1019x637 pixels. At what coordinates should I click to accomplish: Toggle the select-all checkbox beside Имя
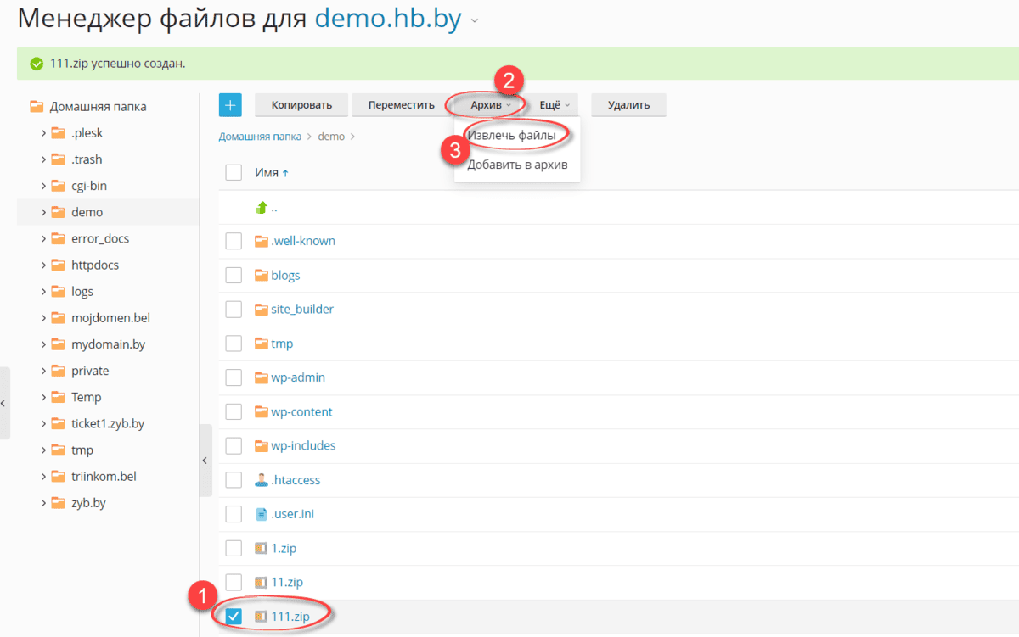pyautogui.click(x=234, y=173)
